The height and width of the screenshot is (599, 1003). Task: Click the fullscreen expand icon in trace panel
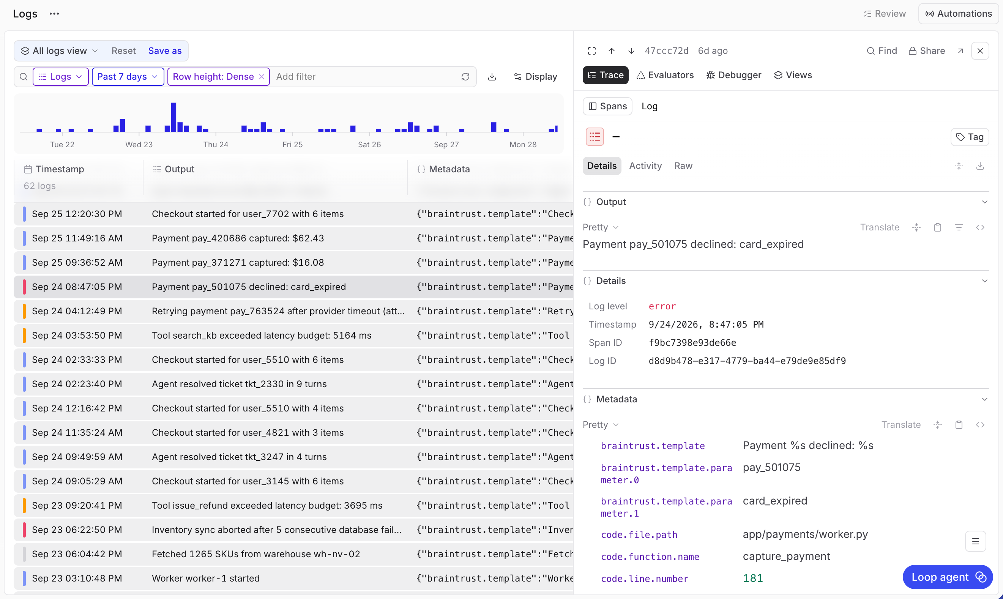click(x=592, y=51)
